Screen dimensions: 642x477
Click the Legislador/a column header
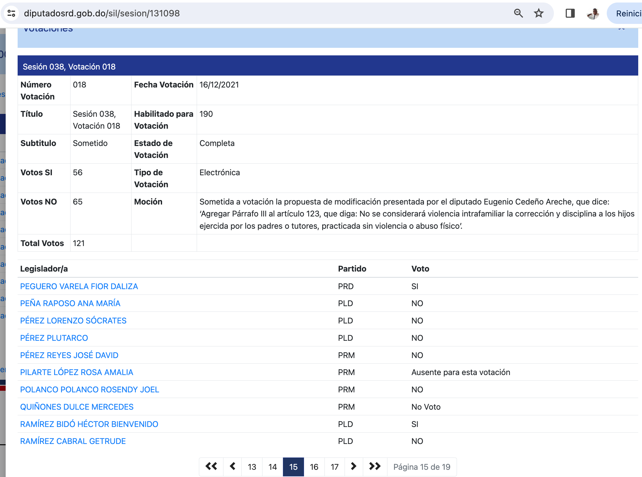tap(44, 269)
